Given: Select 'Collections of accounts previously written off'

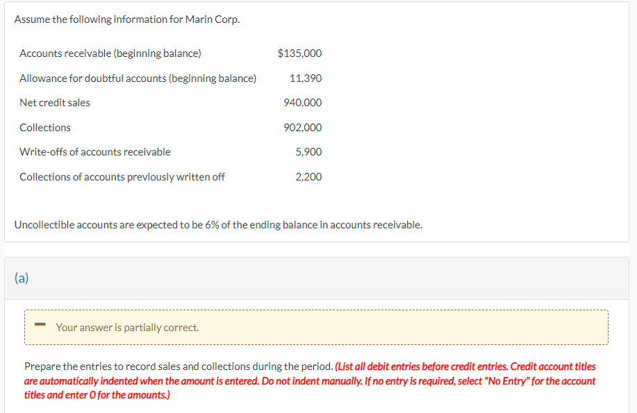Looking at the screenshot, I should (122, 176).
